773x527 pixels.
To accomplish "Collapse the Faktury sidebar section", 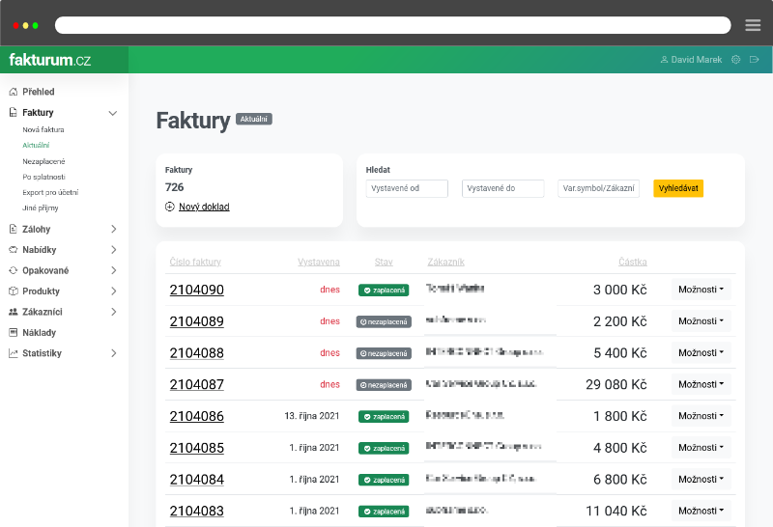I will pos(113,113).
